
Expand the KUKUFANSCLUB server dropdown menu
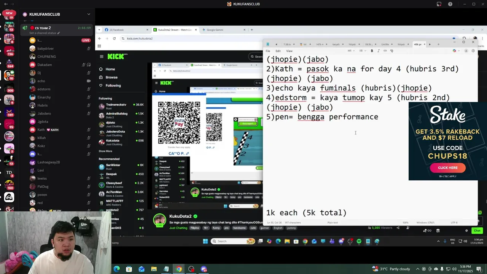tap(89, 14)
